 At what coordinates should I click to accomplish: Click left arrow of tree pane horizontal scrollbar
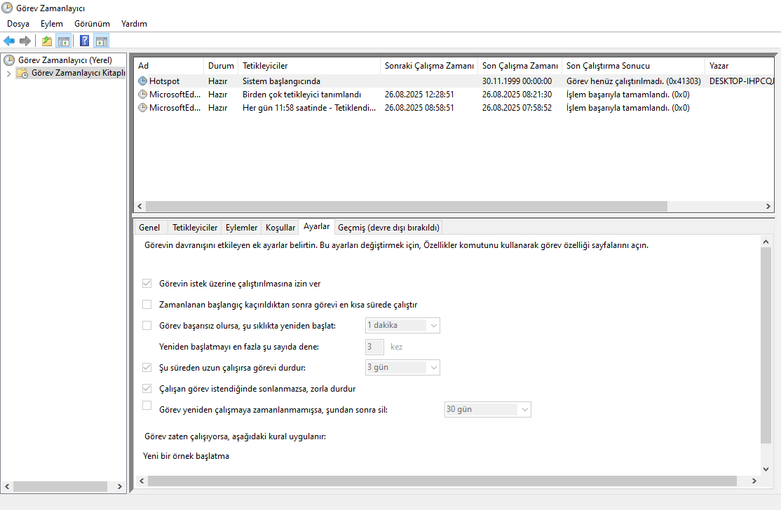coord(7,487)
